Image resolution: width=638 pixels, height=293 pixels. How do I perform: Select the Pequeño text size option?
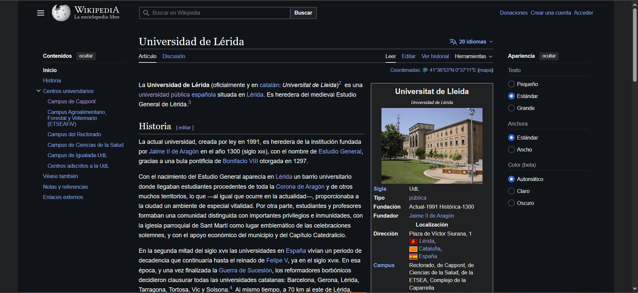[511, 84]
